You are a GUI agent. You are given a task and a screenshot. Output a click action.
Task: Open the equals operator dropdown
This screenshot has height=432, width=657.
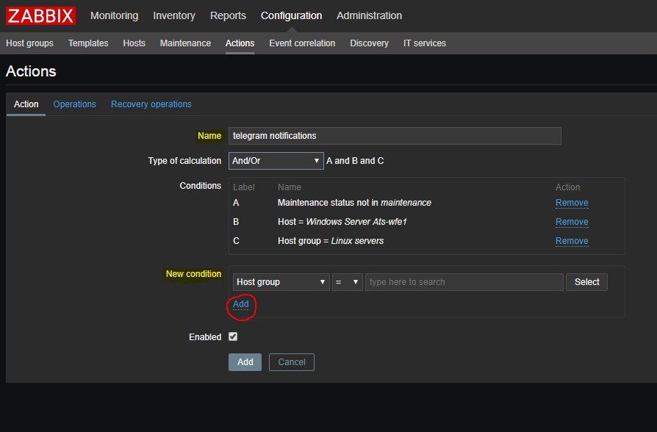[347, 282]
